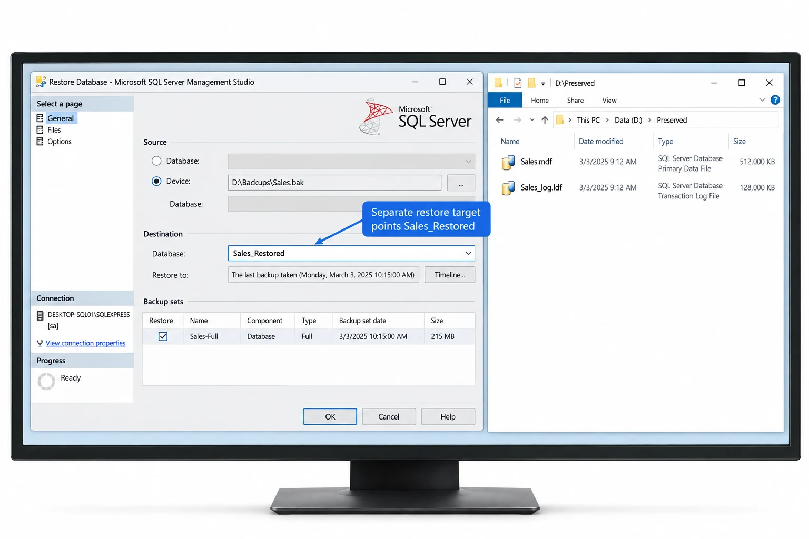809x539 pixels.
Task: Open the destination Database dropdown arrow
Action: click(x=468, y=253)
